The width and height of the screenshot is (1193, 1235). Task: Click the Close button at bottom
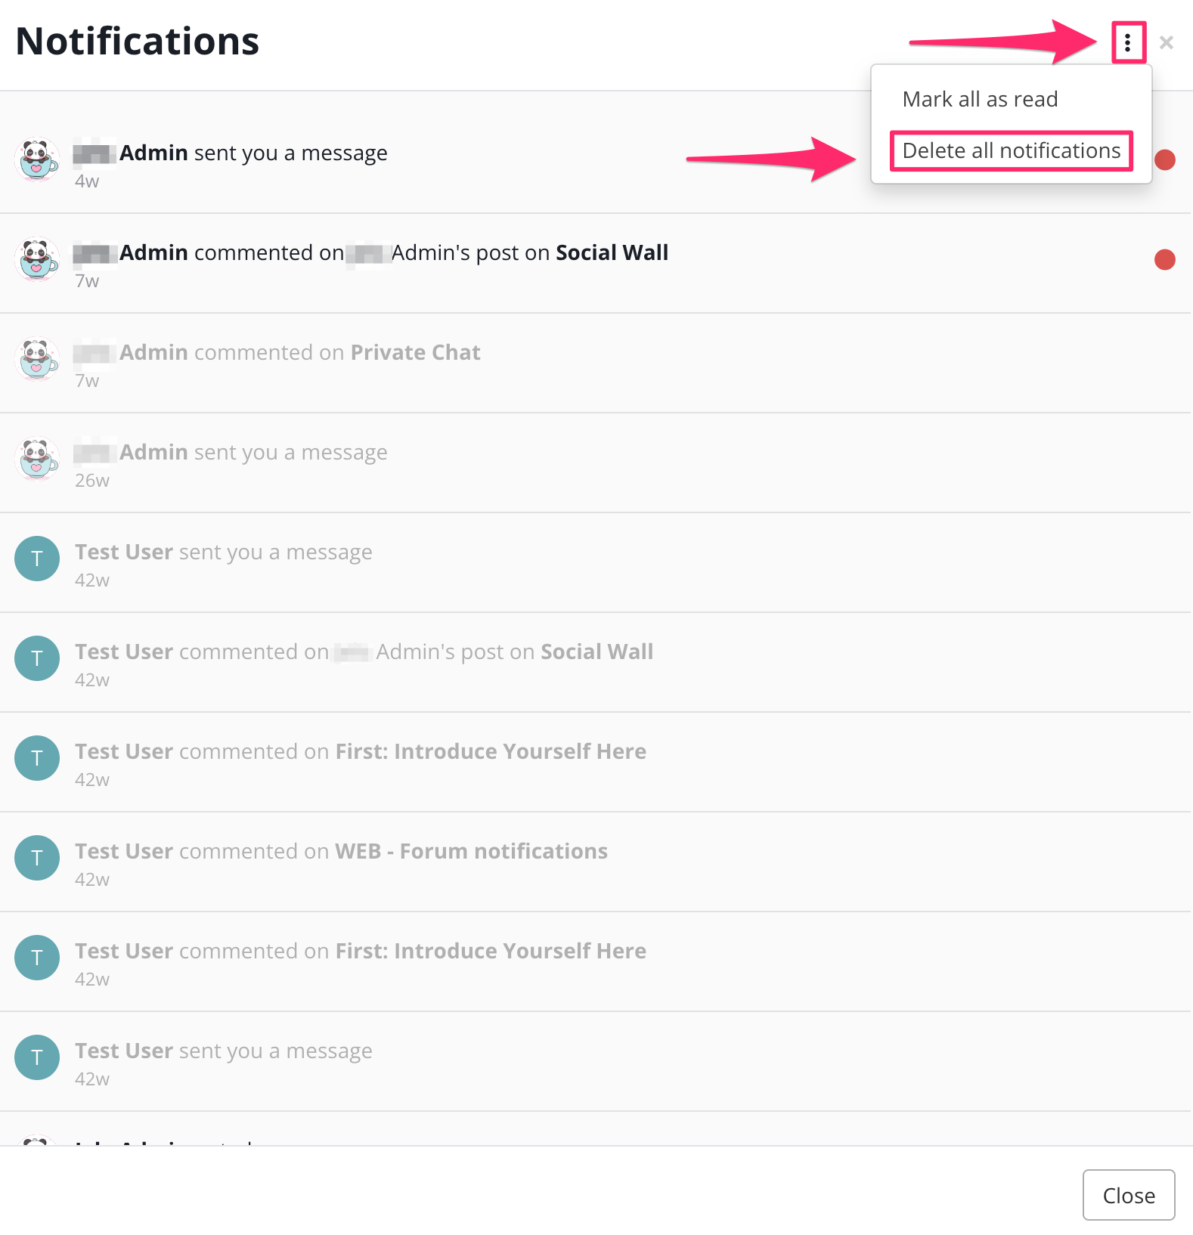pos(1129,1195)
